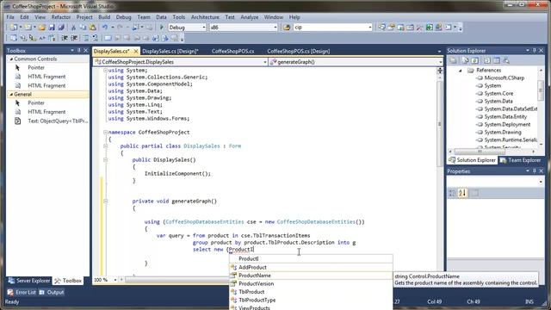This screenshot has height=310, width=551.
Task: Show the Error List panel
Action: click(22, 292)
